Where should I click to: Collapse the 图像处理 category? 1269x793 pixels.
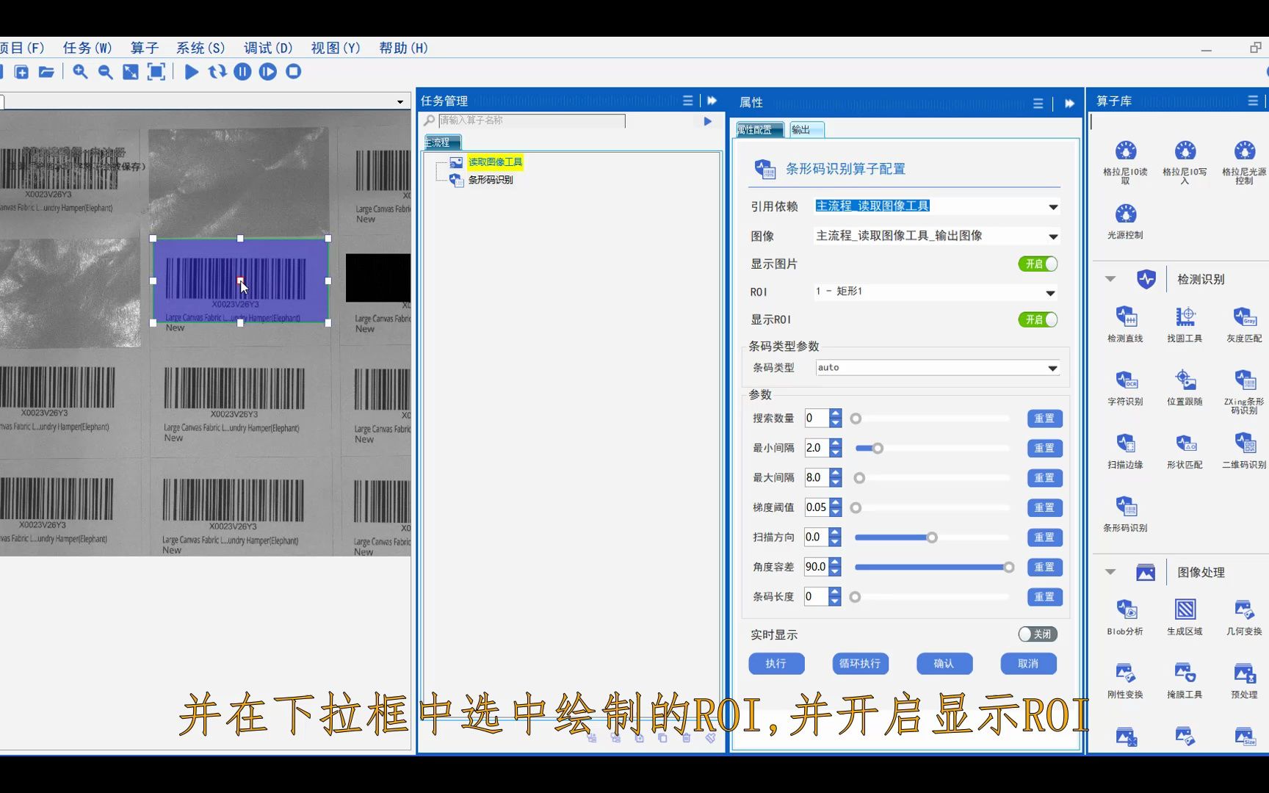coord(1110,572)
